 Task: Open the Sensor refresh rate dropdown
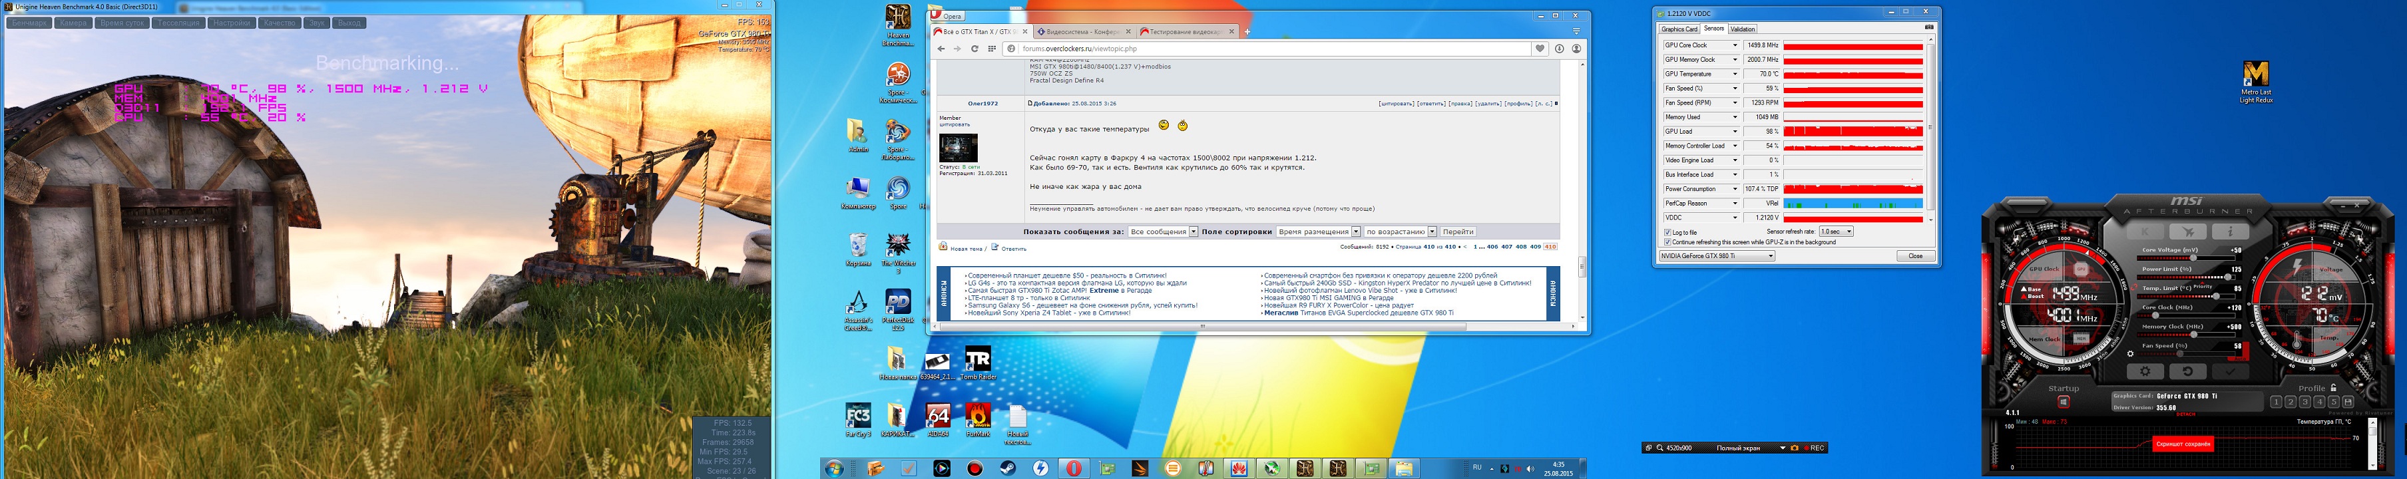coord(1836,232)
